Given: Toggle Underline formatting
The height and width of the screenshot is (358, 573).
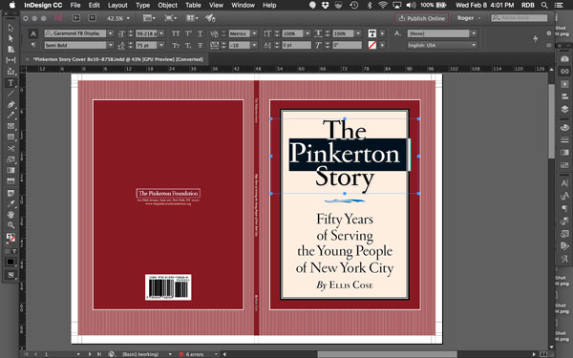Looking at the screenshot, I should (200, 33).
